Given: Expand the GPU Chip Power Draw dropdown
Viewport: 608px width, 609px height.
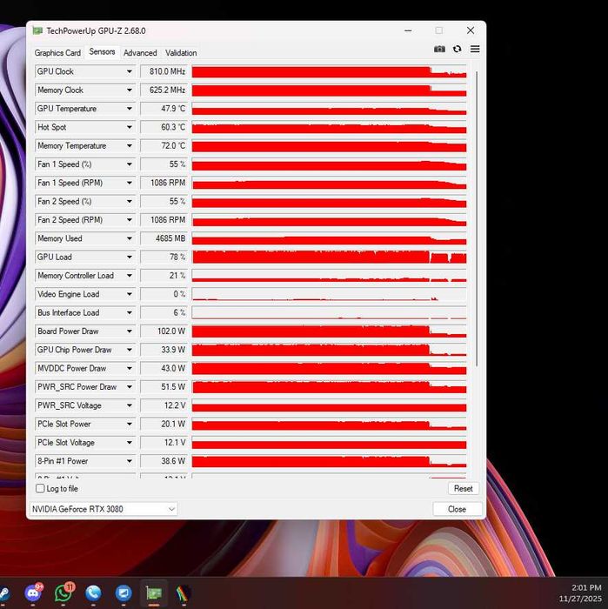Looking at the screenshot, I should [x=130, y=350].
